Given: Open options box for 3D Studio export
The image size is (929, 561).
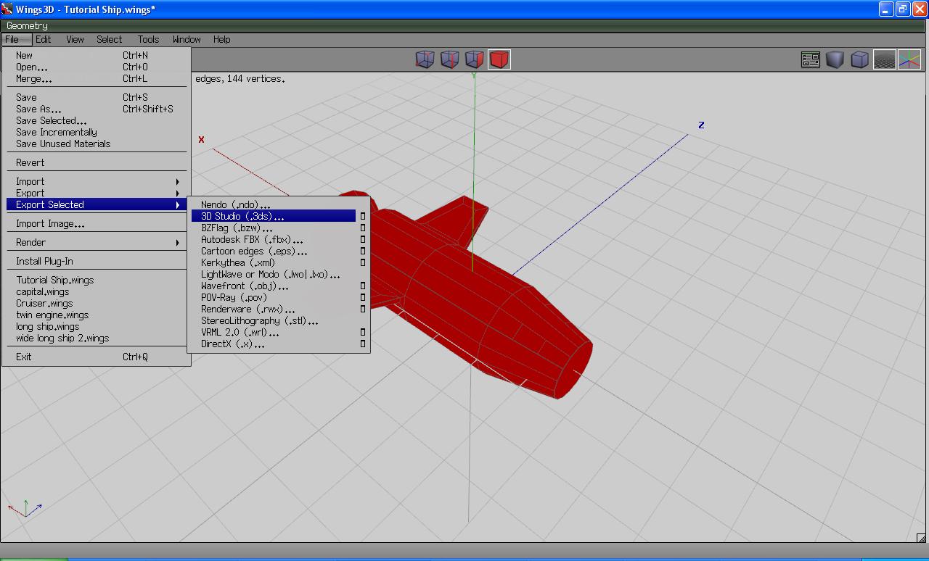Looking at the screenshot, I should click(363, 216).
